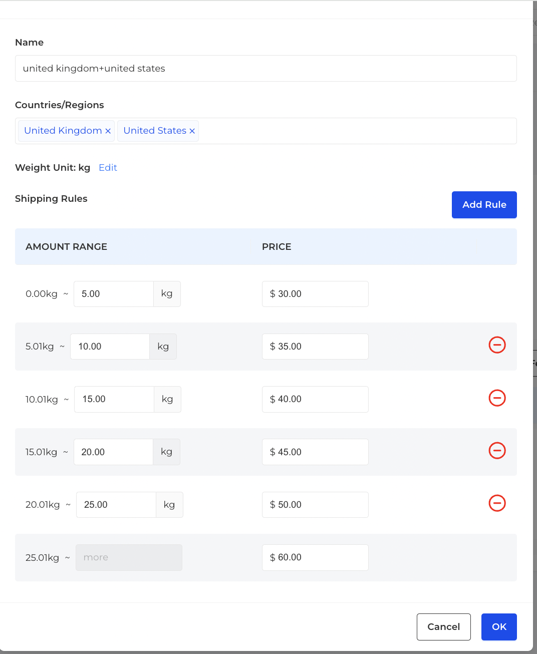Select the $ 30.00 price field
537x654 pixels.
[315, 294]
